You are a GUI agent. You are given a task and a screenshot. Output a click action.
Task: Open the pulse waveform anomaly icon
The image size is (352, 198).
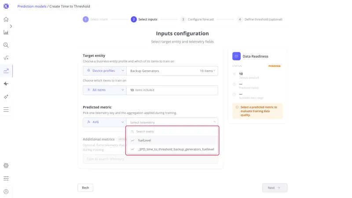click(x=6, y=84)
